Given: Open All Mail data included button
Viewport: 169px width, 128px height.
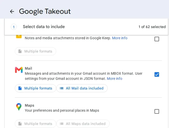Looking at the screenshot, I should pyautogui.click(x=82, y=88).
